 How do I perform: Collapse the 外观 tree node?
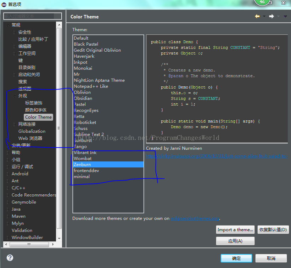tap(15, 96)
